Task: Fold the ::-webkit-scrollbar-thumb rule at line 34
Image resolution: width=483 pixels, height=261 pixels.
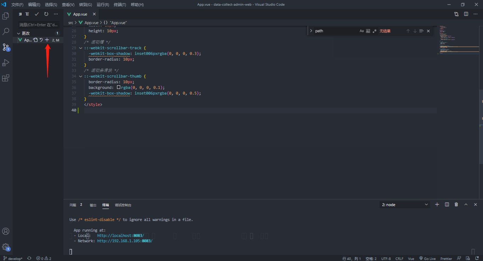Action: tap(81, 76)
